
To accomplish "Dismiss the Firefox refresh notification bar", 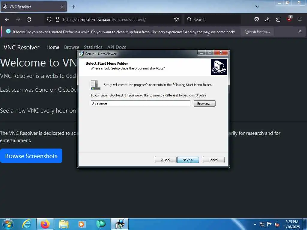I will (x=300, y=31).
